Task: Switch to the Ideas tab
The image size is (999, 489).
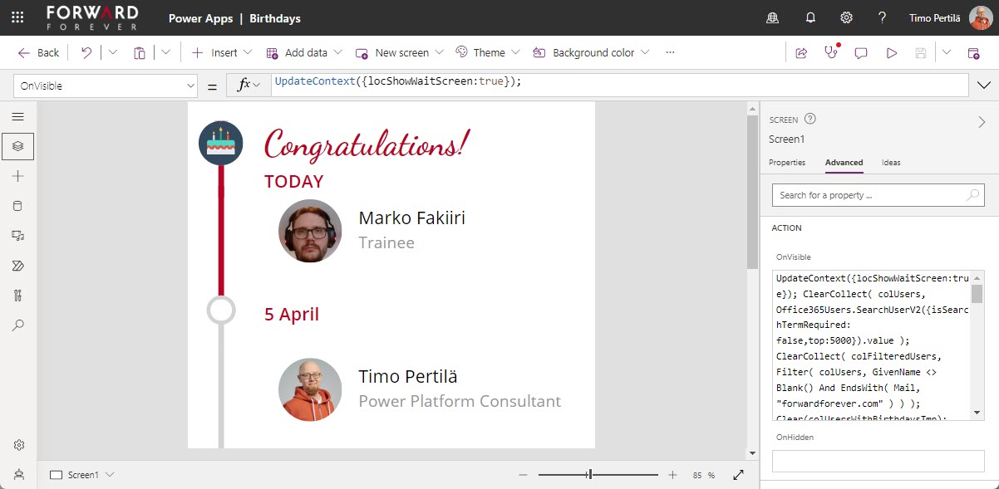Action: pos(890,163)
